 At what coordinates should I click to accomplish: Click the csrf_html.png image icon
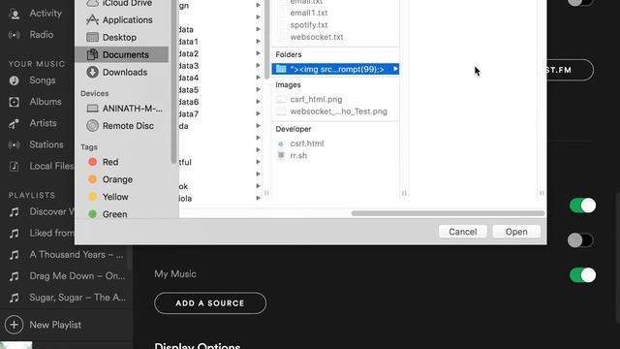281,99
